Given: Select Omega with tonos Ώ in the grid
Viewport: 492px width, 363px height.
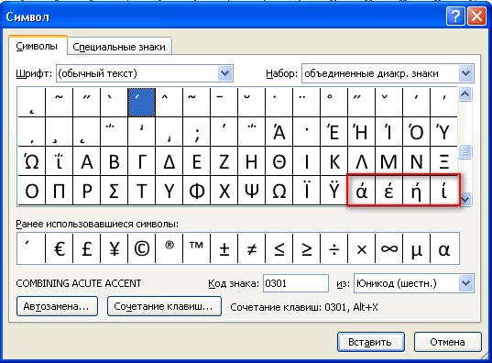Looking at the screenshot, I should click(32, 161).
